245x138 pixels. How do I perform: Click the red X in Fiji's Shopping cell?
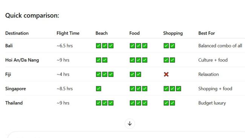166,74
